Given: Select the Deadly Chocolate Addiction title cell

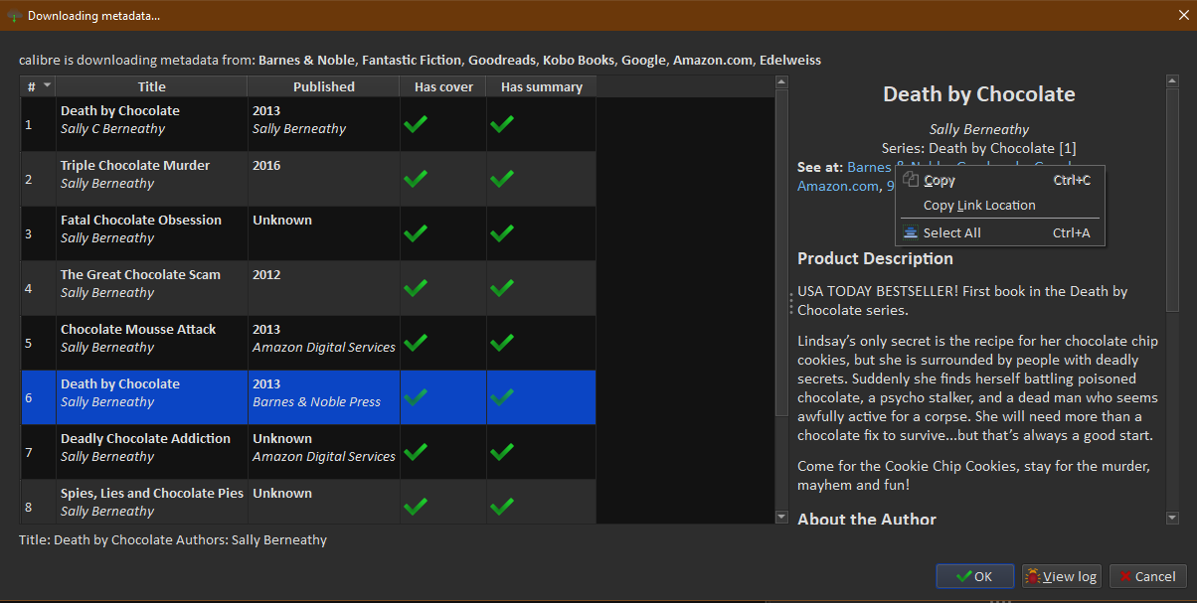Looking at the screenshot, I should tap(152, 452).
